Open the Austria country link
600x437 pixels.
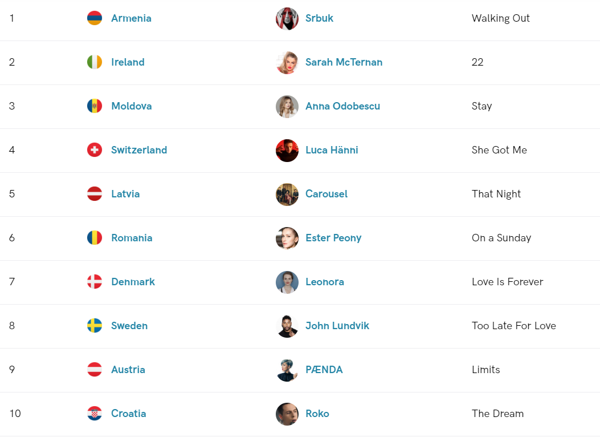pyautogui.click(x=128, y=370)
